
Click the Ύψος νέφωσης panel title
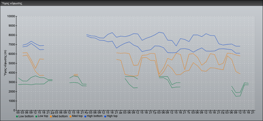point(12,3)
